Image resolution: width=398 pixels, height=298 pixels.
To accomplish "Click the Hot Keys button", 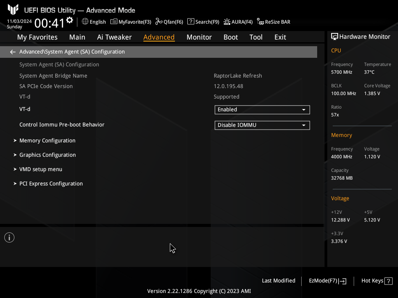I will [377, 281].
